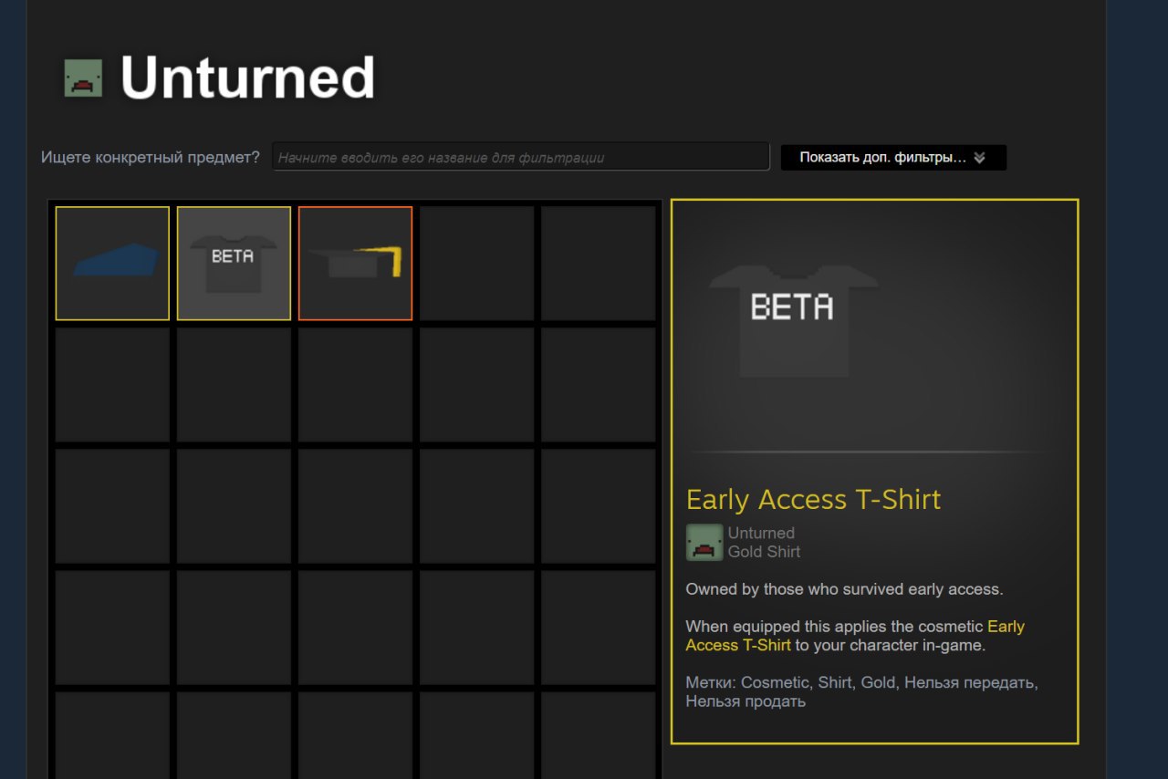Screen dimensions: 1168x779
Task: Select the blue beret inventory item
Action: (112, 263)
